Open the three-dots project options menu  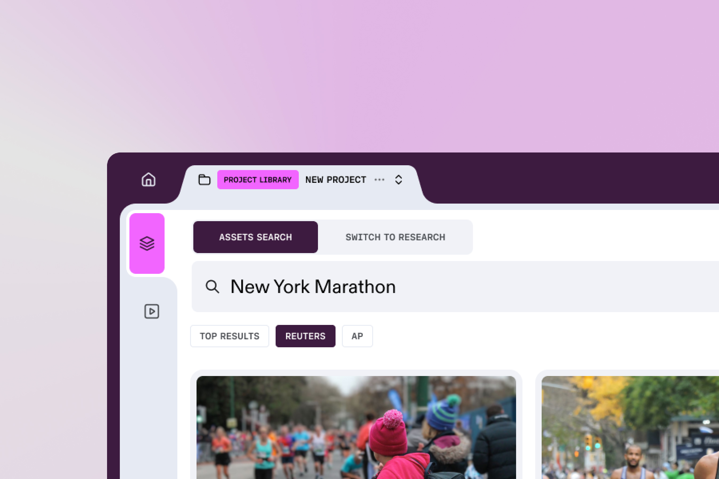point(379,180)
